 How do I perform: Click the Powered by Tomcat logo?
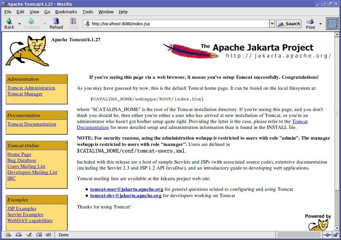pos(318,222)
